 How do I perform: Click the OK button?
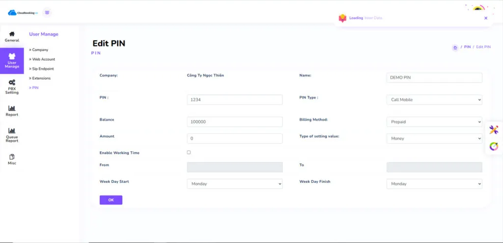[x=111, y=200]
